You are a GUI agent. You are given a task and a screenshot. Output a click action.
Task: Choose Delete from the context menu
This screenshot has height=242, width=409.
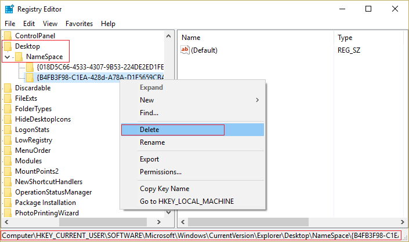pyautogui.click(x=149, y=130)
